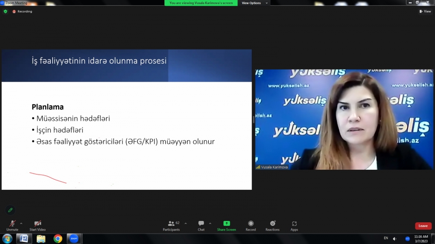Screen dimensions: 435x244
Task: Open the View Options menu
Action: [254, 3]
